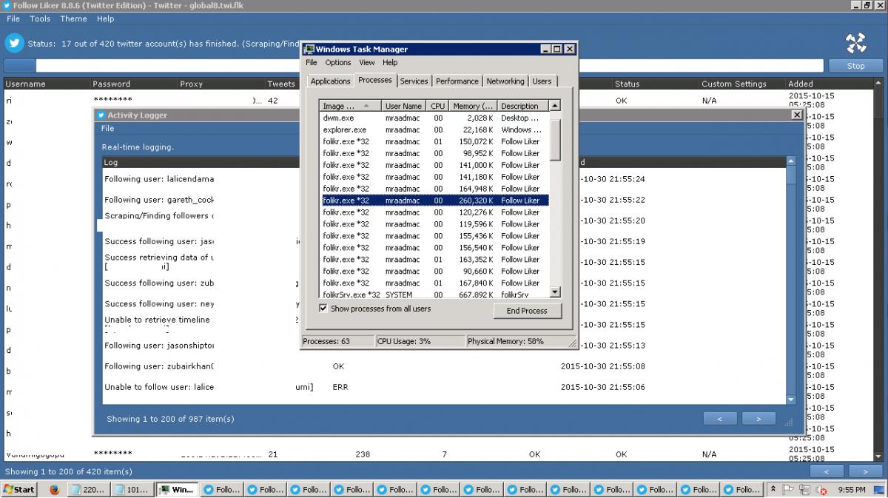888x498 pixels.
Task: Switch to the Applications tab
Action: [x=330, y=81]
